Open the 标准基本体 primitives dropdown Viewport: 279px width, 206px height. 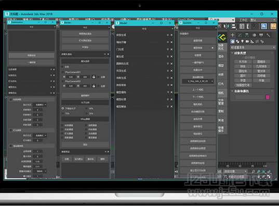coord(253,47)
